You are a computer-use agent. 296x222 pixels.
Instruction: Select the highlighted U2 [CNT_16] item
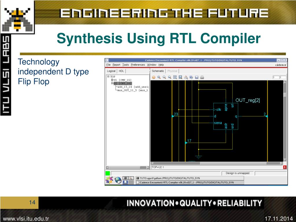(x=123, y=84)
